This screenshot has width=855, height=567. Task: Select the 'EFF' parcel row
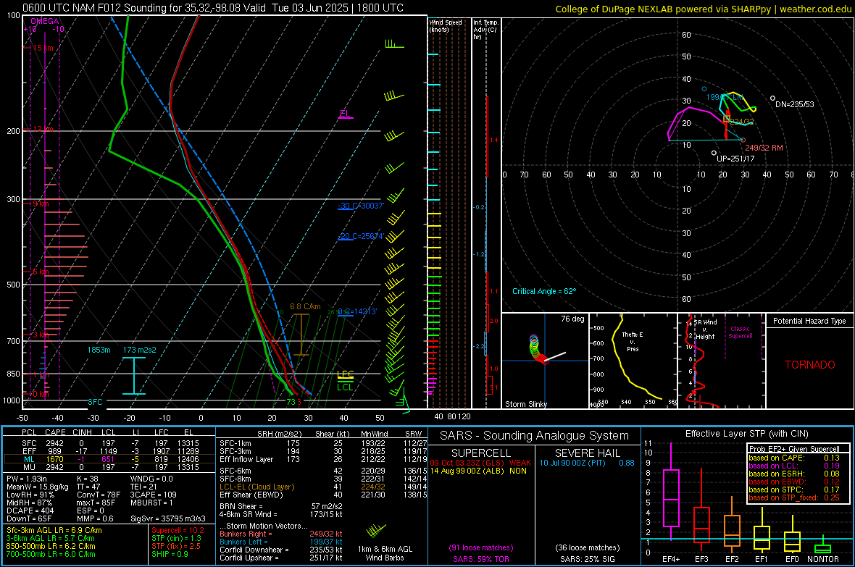(x=109, y=451)
